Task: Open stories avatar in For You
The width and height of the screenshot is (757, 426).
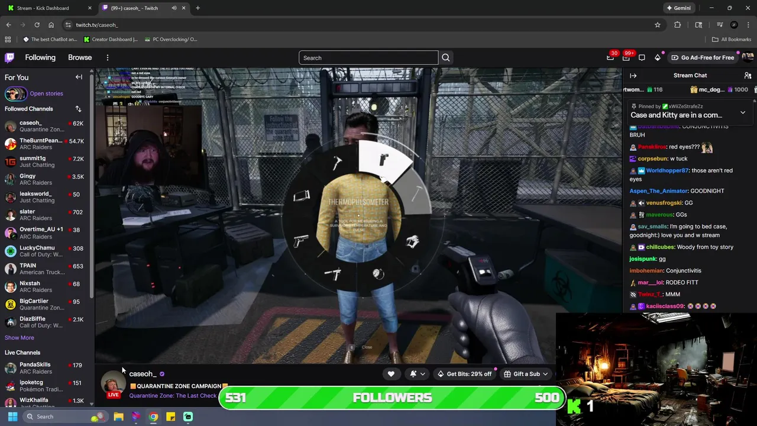Action: click(x=15, y=93)
